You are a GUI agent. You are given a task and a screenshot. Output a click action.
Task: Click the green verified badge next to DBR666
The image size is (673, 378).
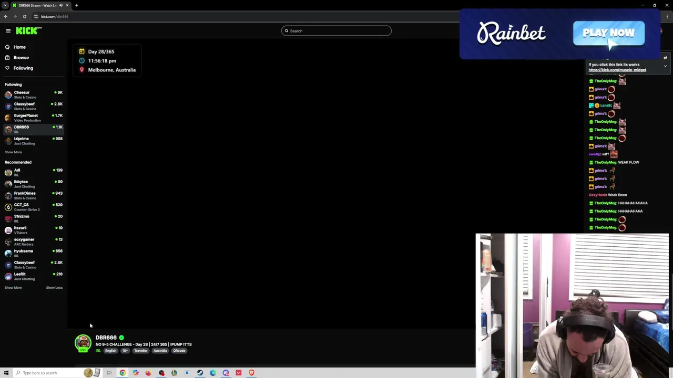click(121, 338)
